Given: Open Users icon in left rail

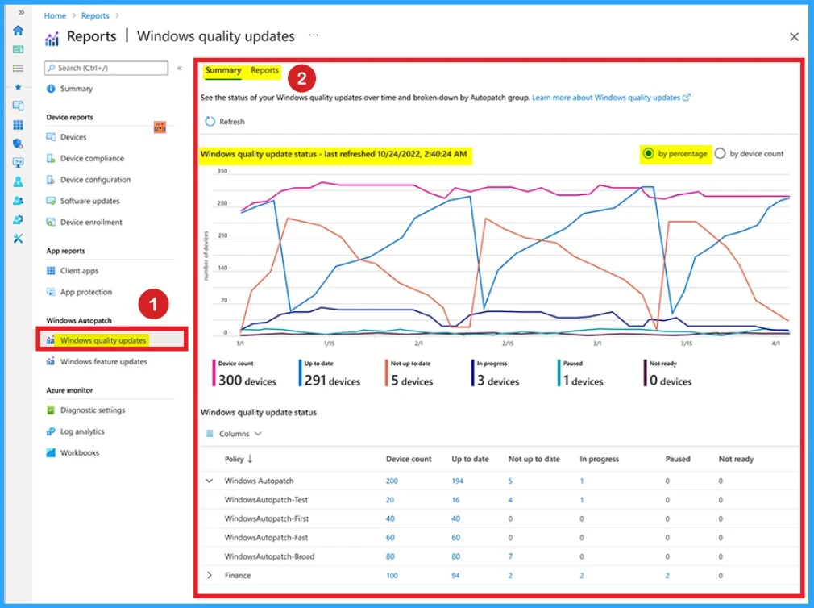Looking at the screenshot, I should click(x=19, y=181).
